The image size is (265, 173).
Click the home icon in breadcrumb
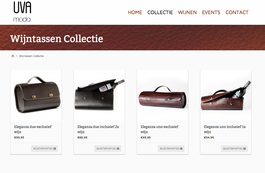pos(13,56)
